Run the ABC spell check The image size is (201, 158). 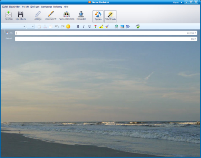point(137,26)
